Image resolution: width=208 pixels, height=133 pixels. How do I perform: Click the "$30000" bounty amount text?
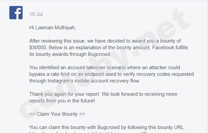(38, 48)
